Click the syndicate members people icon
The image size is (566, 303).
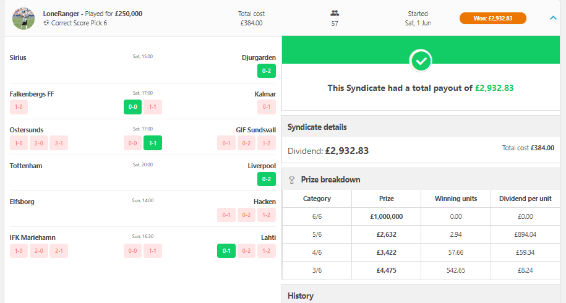tap(335, 12)
